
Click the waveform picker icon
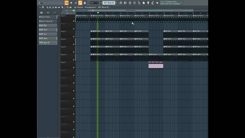(48, 13)
